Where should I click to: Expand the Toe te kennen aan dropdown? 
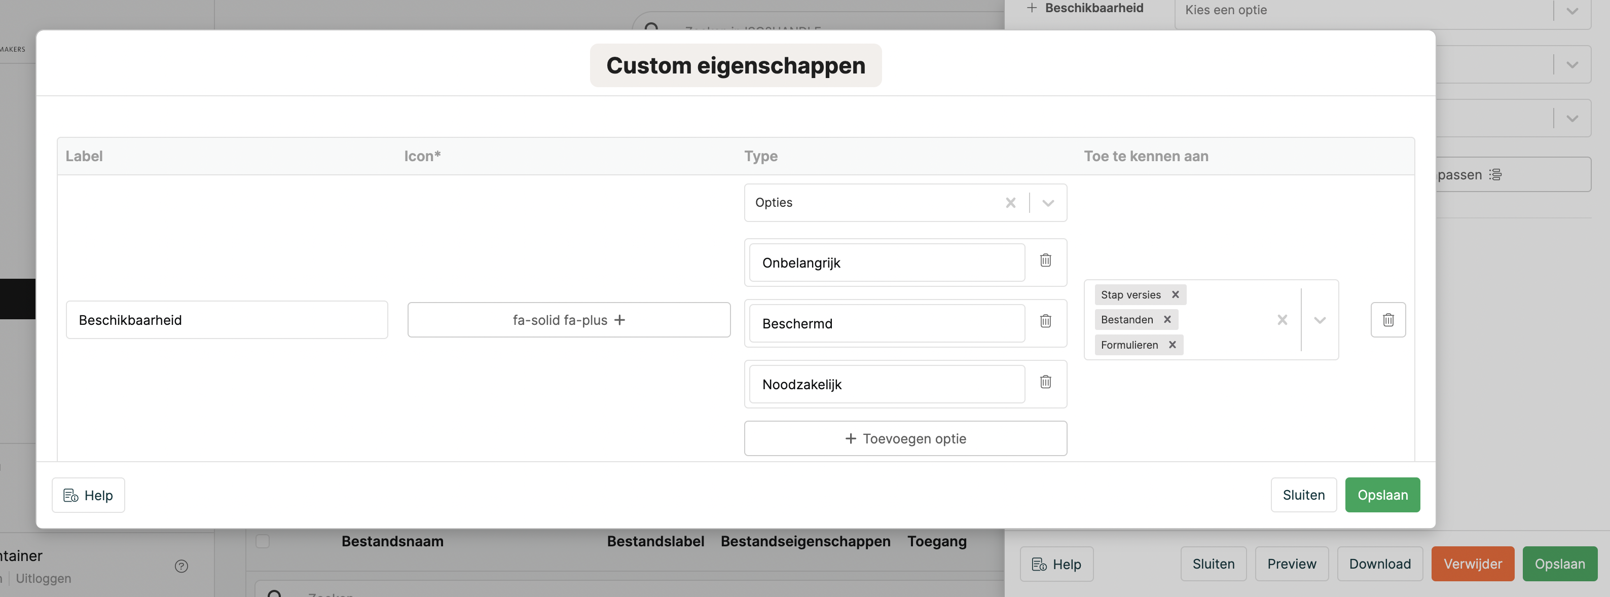tap(1320, 320)
